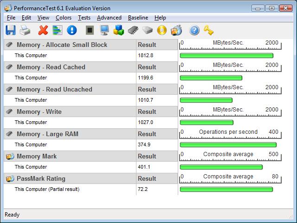Open the Colors menu
Screen dimensions: 297x223
64,18
